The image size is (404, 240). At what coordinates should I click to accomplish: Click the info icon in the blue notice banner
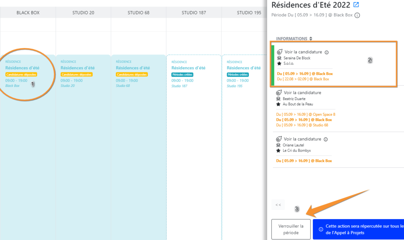321,229
